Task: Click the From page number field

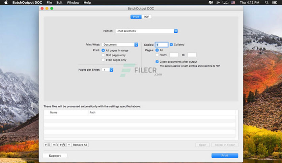Action: [174, 55]
